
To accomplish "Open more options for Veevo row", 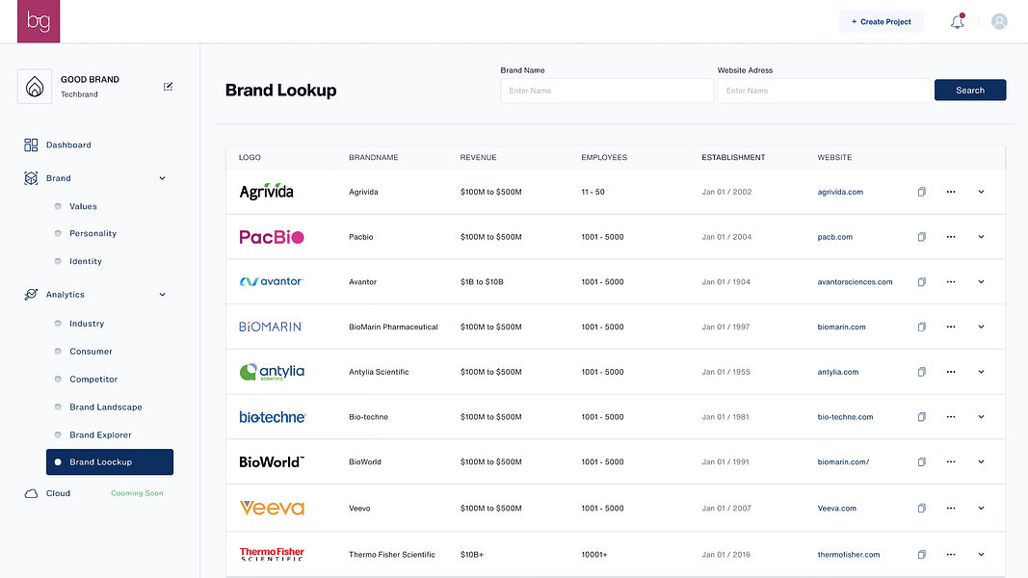I will point(951,509).
